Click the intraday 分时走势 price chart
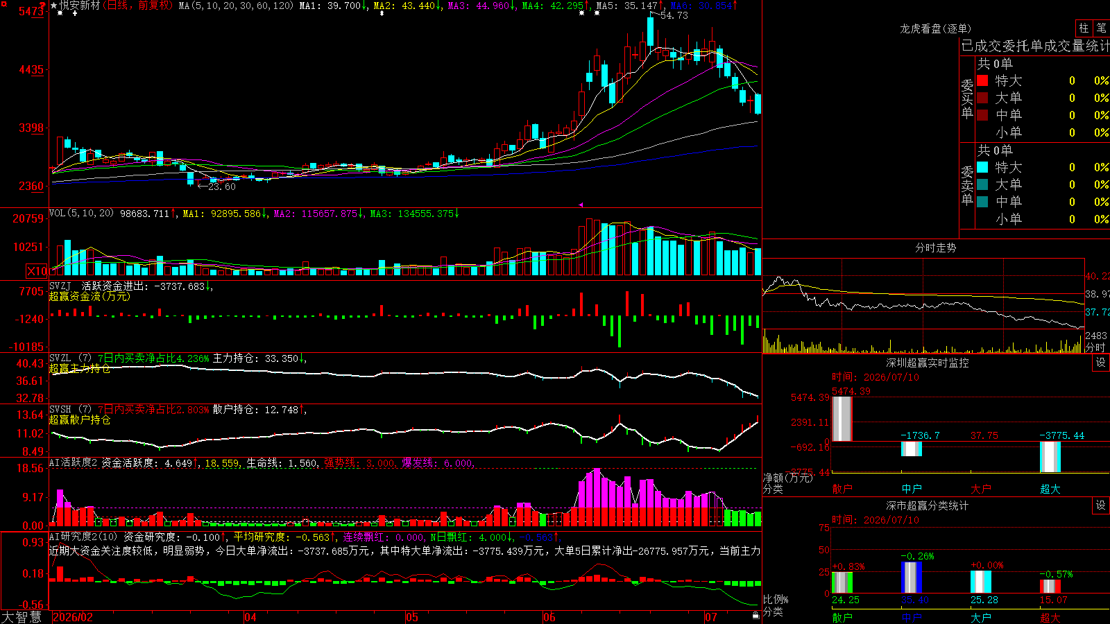Screen dimensions: 1110x624 pos(923,294)
